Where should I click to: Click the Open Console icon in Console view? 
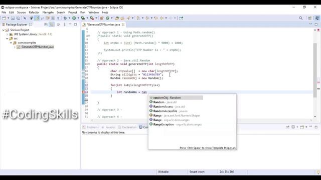tap(302, 127)
